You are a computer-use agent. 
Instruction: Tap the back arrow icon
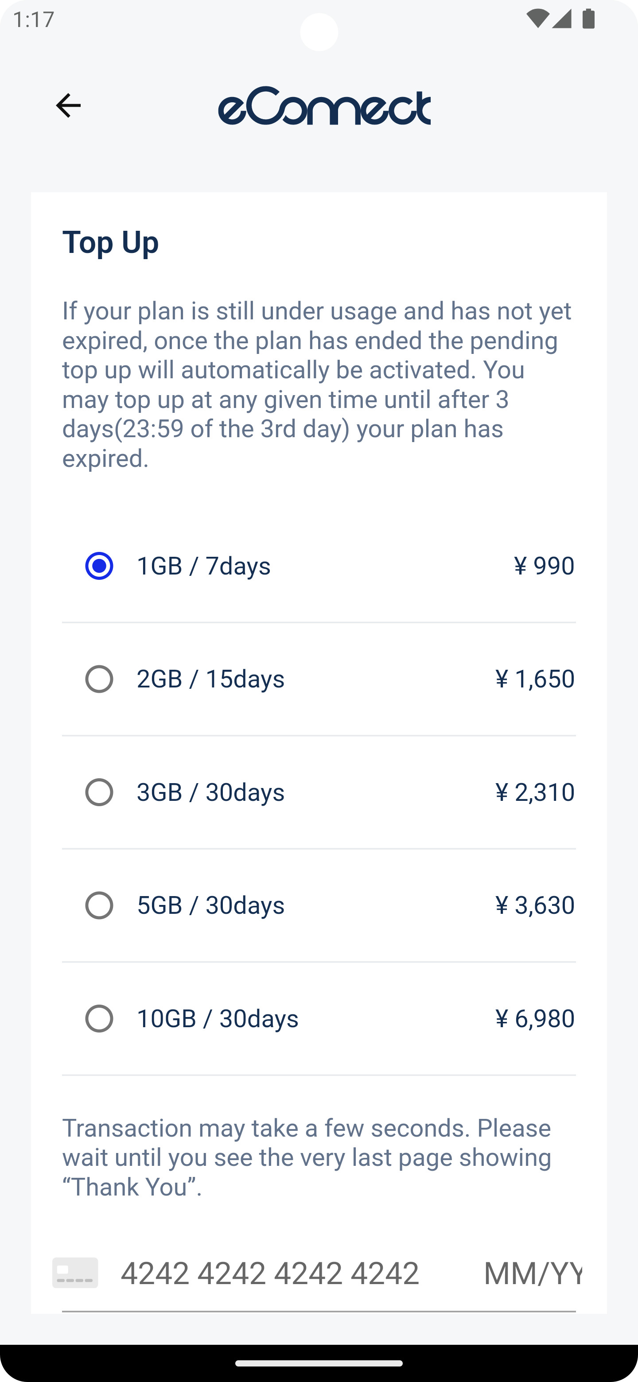(68, 105)
